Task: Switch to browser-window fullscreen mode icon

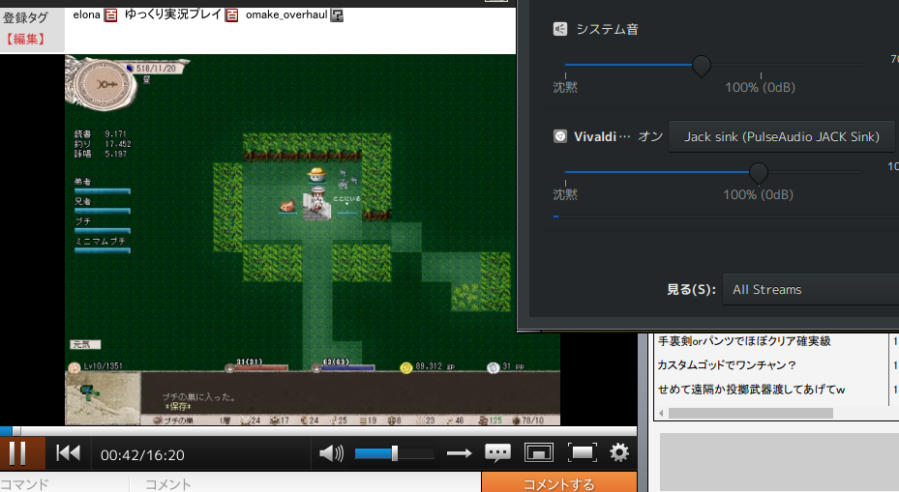Action: point(538,453)
